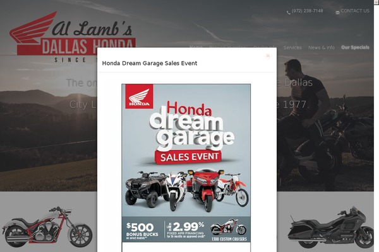
Task: Open Al Lamb's Dallas Honda logo
Action: click(73, 37)
